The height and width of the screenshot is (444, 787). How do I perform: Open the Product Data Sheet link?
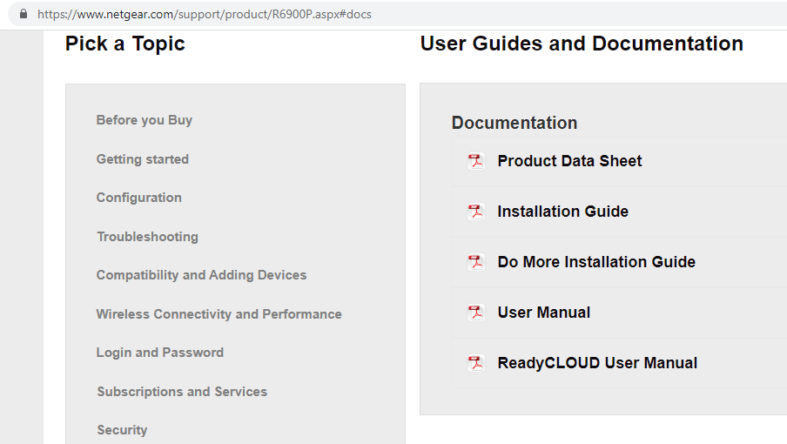click(x=569, y=161)
